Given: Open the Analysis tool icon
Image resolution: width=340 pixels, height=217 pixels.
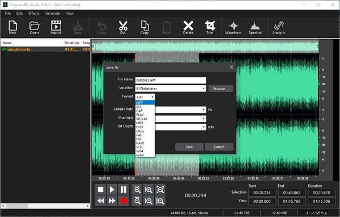Looking at the screenshot, I should (x=279, y=27).
